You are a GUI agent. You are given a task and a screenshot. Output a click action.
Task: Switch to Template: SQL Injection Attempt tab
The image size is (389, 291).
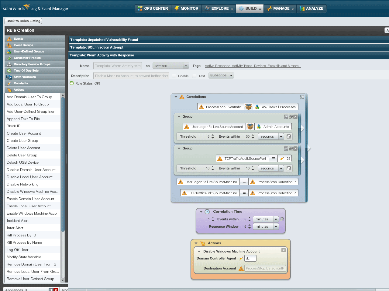[229, 47]
